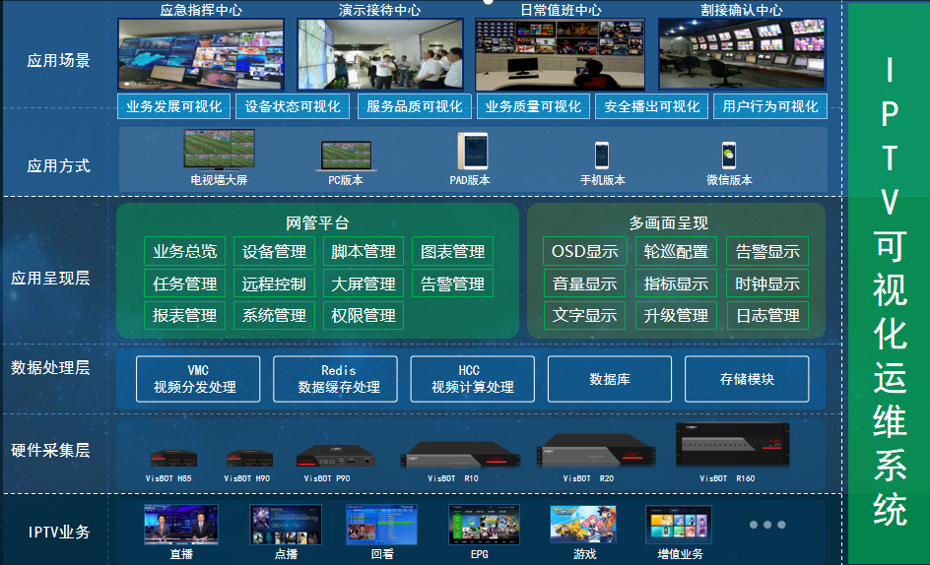The width and height of the screenshot is (930, 565).
Task: Select the VisBOT H85 device image
Action: point(171,458)
